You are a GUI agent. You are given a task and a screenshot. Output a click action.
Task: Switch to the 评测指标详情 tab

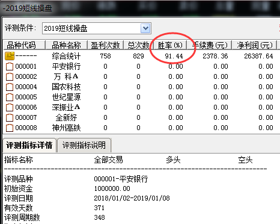click(x=29, y=145)
